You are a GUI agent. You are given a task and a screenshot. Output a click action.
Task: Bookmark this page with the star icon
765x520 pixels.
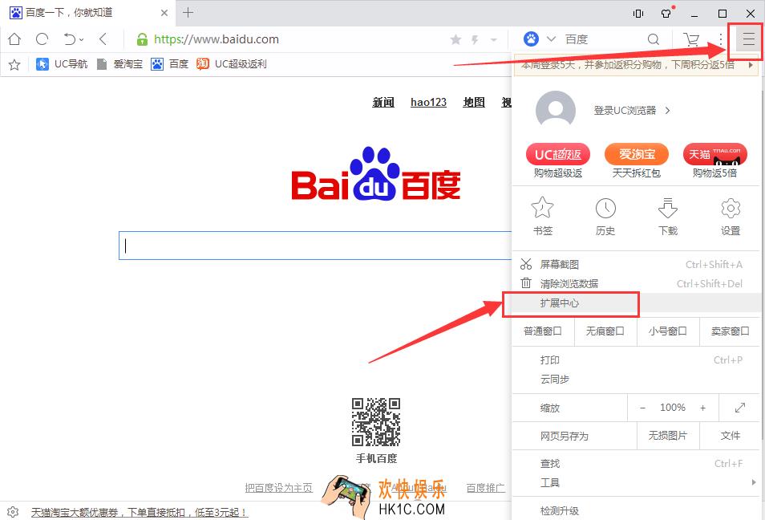[x=455, y=39]
